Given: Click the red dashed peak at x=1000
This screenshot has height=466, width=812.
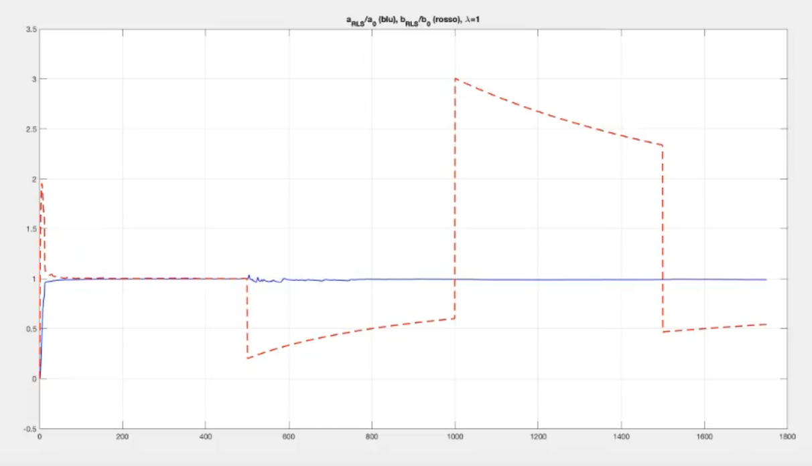Looking at the screenshot, I should point(456,79).
